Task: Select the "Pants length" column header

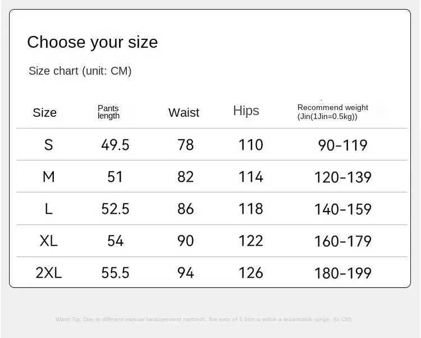Action: [108, 112]
